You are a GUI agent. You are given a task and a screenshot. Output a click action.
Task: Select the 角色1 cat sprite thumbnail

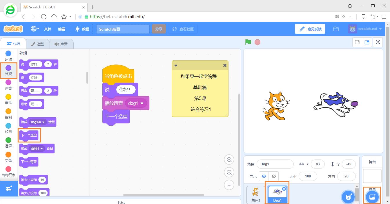click(256, 195)
